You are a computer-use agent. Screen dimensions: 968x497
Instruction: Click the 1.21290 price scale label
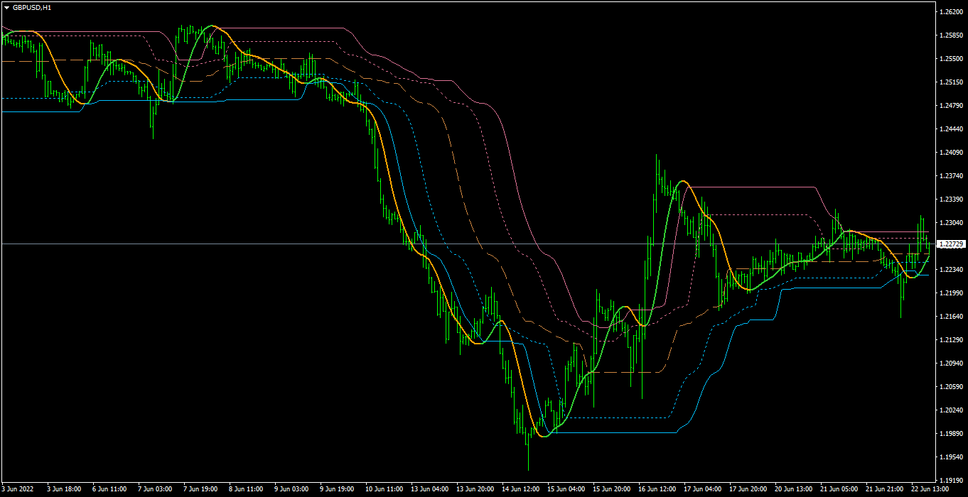(x=952, y=340)
